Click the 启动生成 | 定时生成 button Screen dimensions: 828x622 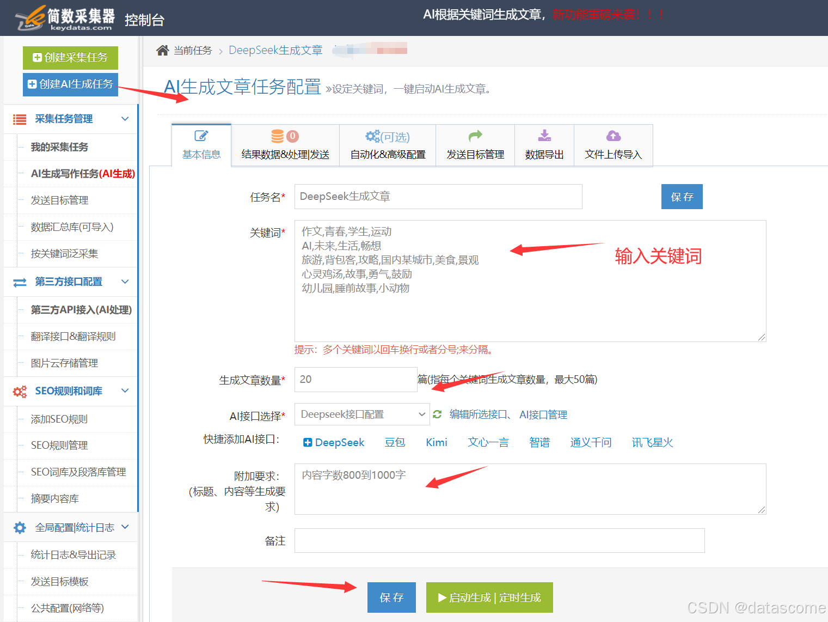point(489,597)
